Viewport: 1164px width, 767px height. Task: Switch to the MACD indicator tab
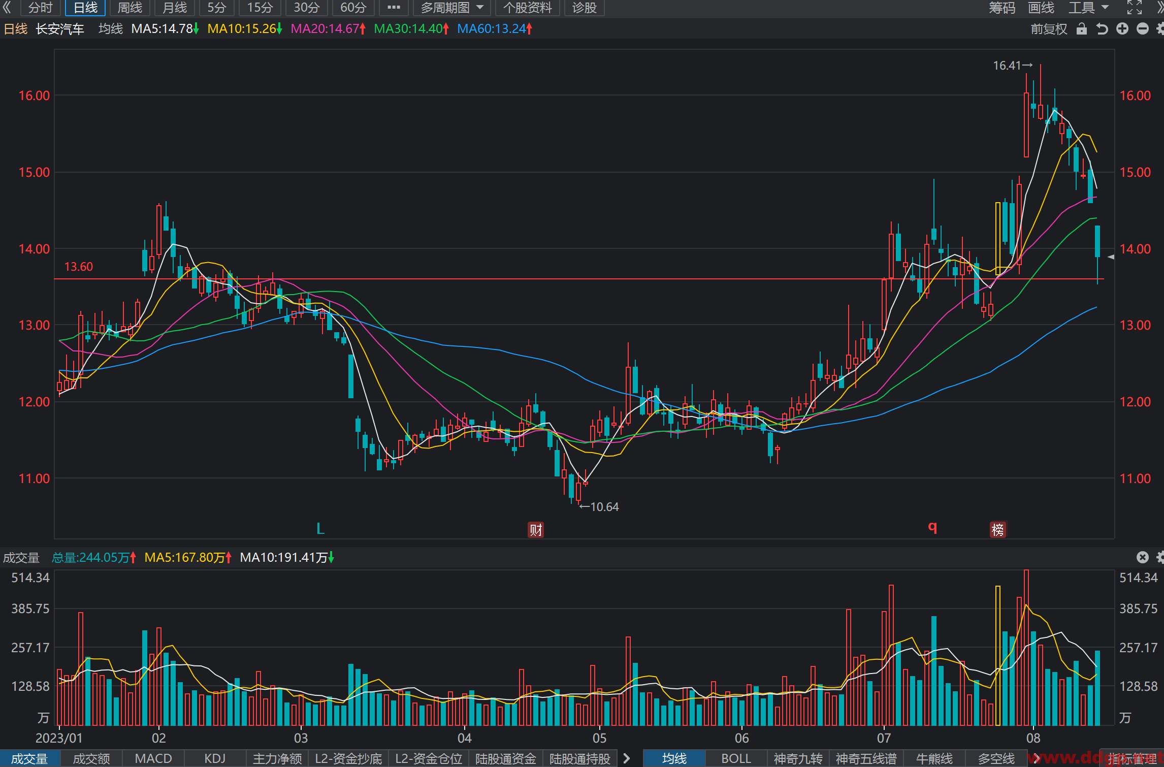coord(153,758)
